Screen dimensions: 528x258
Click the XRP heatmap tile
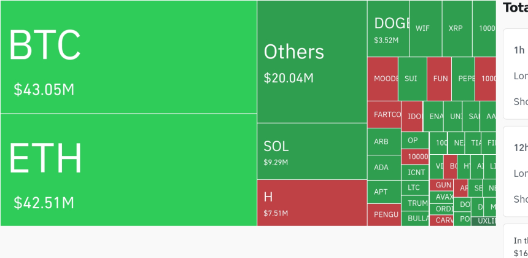pos(456,28)
